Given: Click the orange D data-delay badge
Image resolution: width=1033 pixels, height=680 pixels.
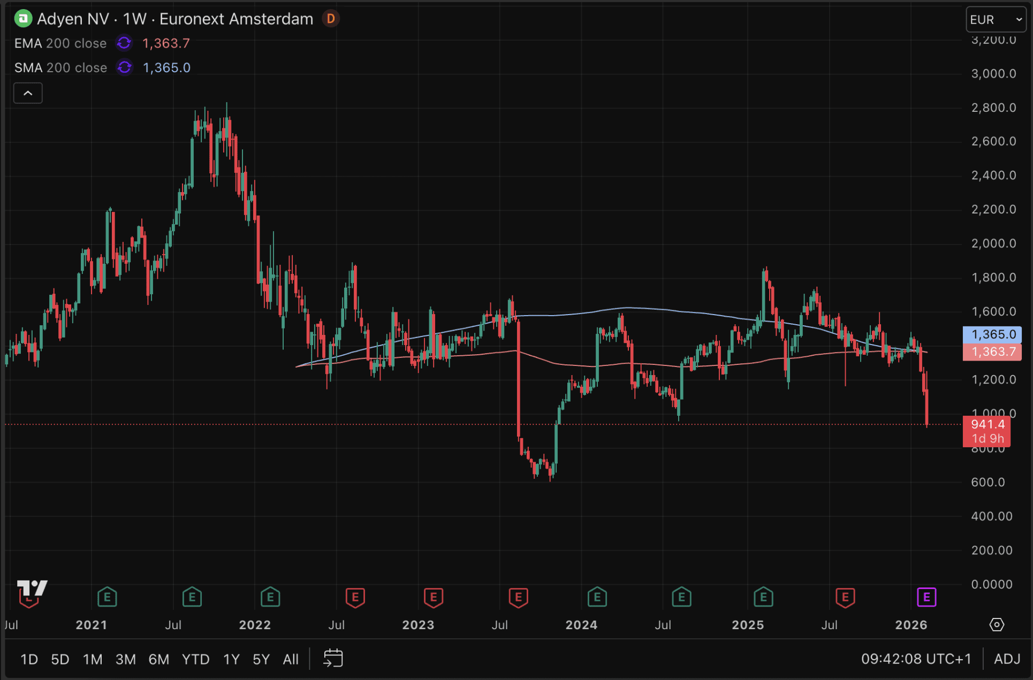Looking at the screenshot, I should coord(331,19).
